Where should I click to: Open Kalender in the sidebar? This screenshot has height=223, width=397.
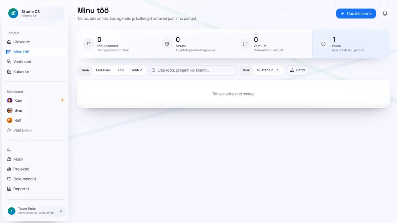[35, 72]
